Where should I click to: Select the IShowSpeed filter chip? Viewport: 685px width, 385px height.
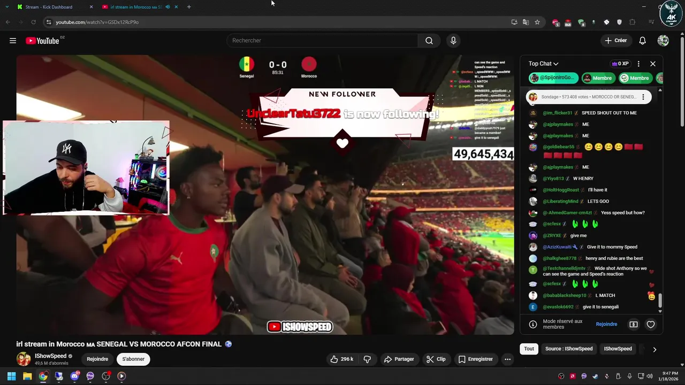618,349
